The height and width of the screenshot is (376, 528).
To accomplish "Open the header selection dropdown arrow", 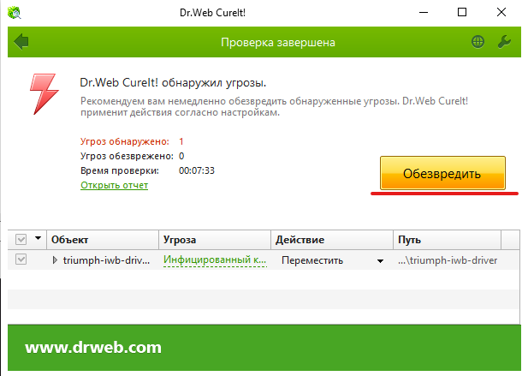I will (38, 239).
